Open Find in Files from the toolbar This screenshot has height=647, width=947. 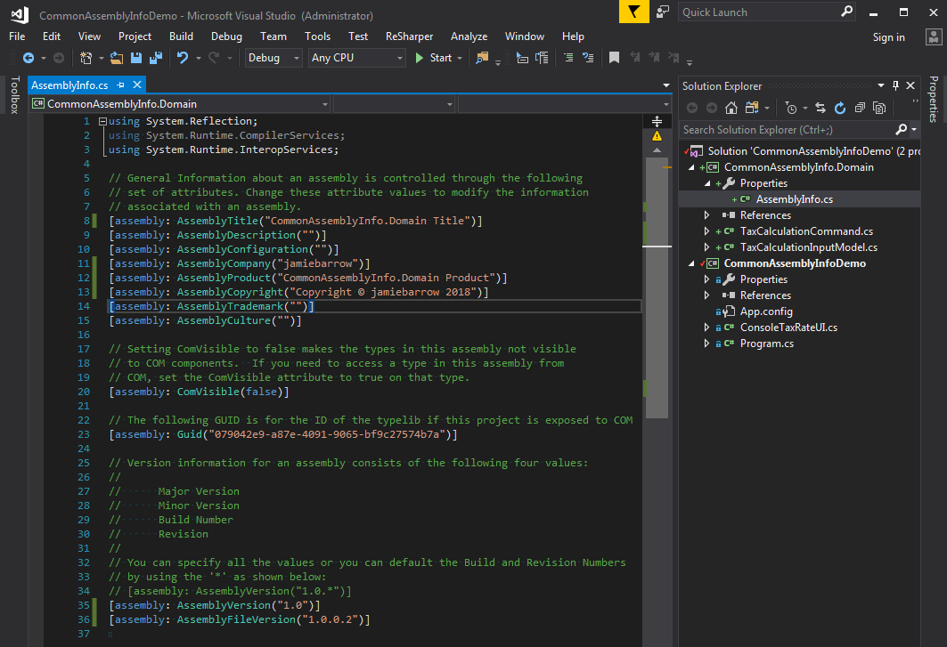click(482, 58)
